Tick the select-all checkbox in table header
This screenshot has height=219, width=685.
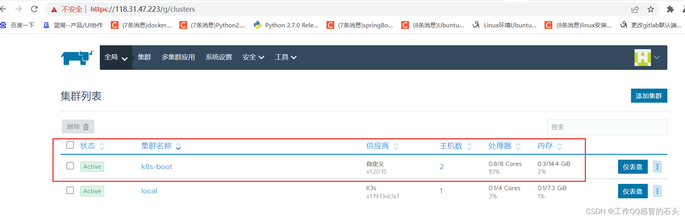click(70, 145)
